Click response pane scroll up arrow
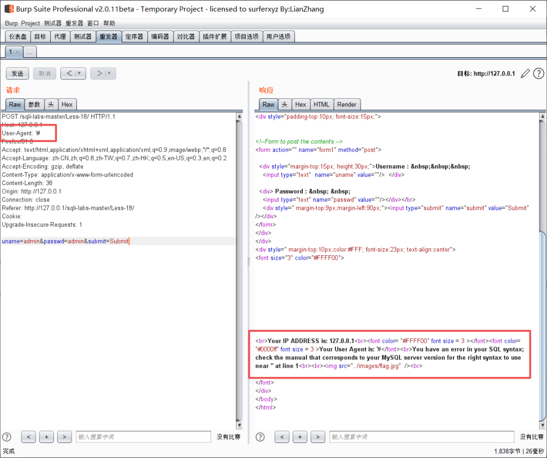This screenshot has width=547, height=458. point(543,116)
